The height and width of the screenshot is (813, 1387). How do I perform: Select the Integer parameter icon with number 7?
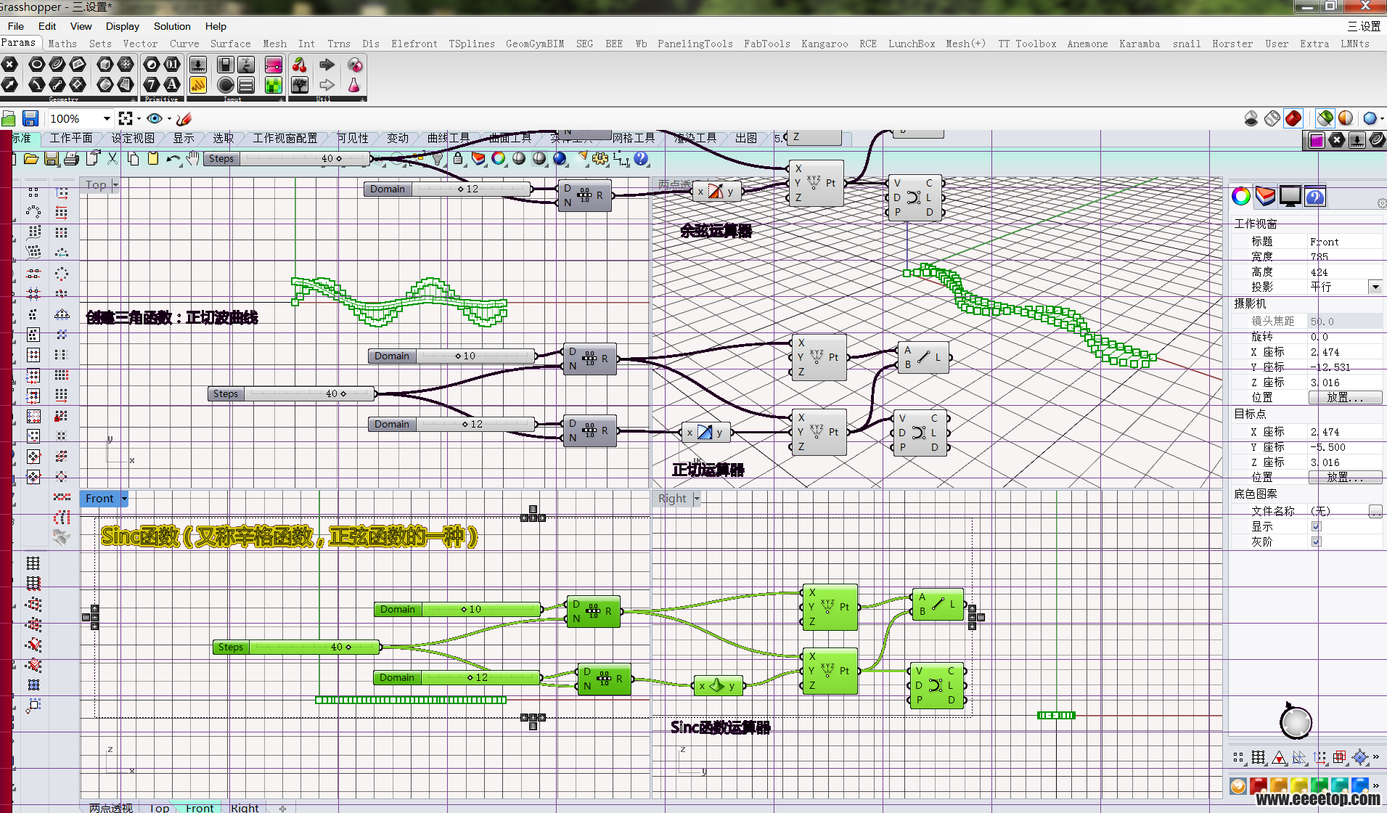pos(152,85)
